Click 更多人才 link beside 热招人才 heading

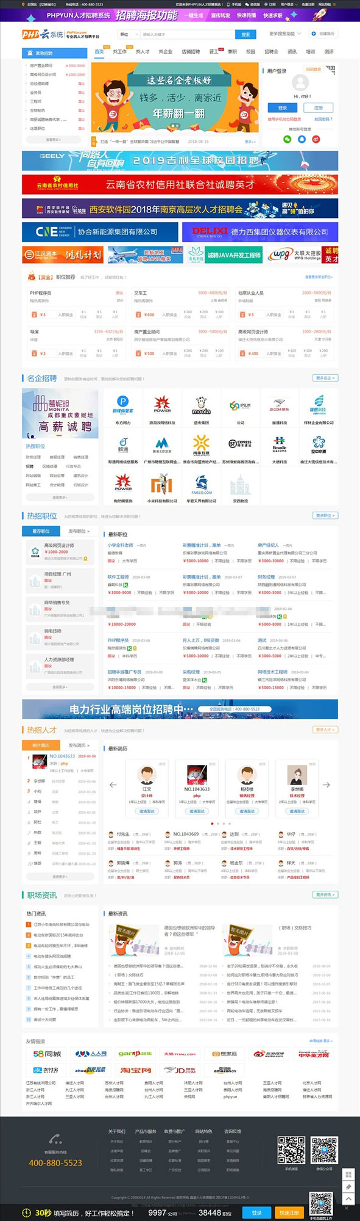(x=325, y=730)
